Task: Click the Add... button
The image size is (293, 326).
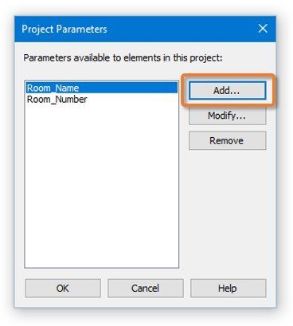Action: [x=227, y=91]
